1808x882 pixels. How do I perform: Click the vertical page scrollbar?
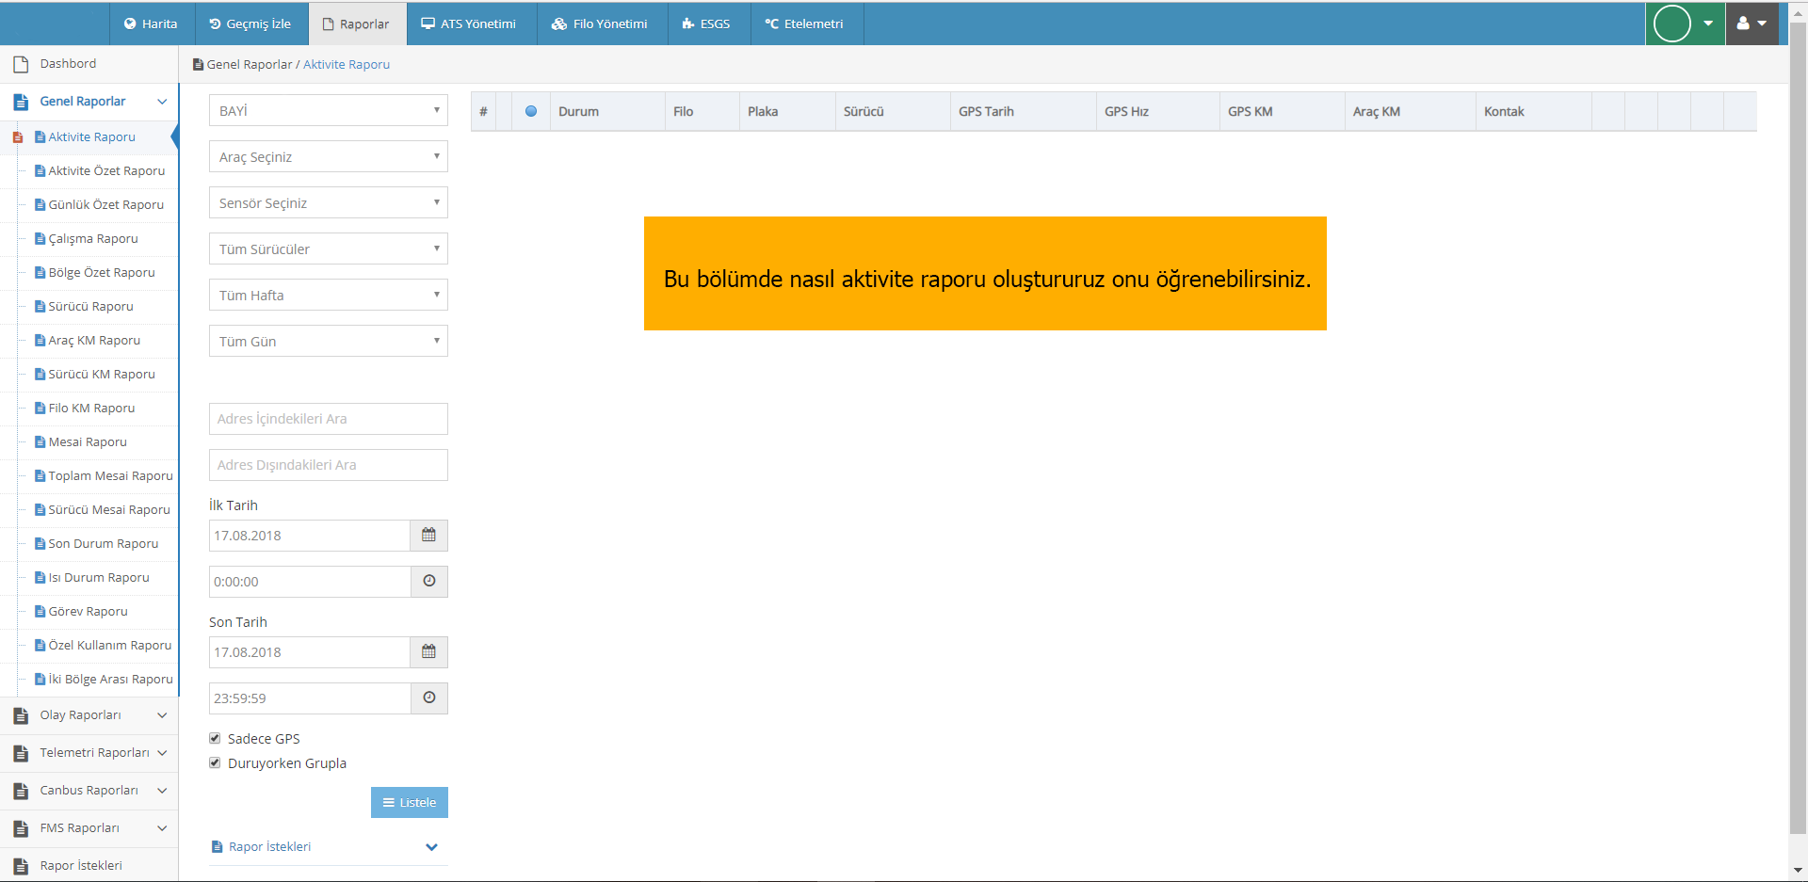click(1798, 428)
